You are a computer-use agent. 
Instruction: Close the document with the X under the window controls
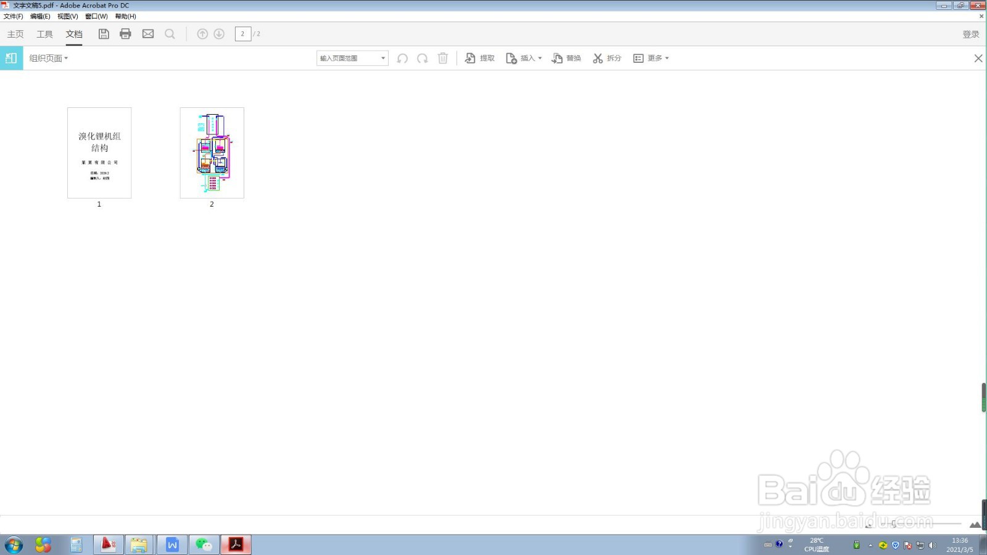point(981,16)
